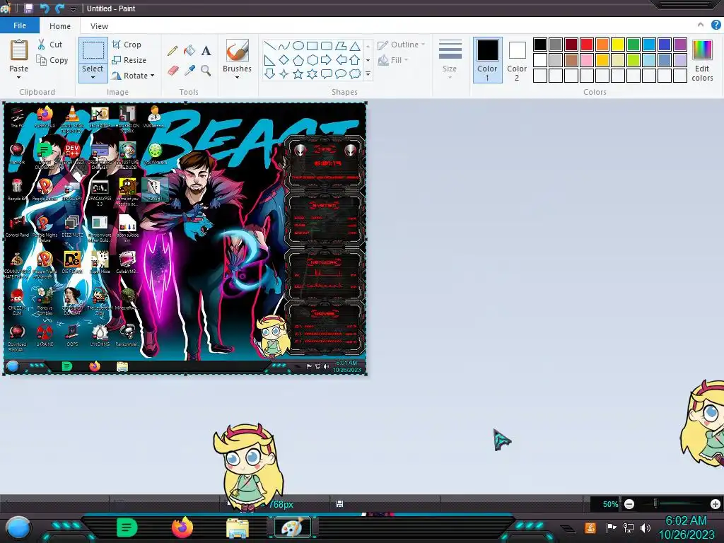Pick the purple color swatch
Image resolution: width=724 pixels, height=543 pixels.
(x=680, y=45)
